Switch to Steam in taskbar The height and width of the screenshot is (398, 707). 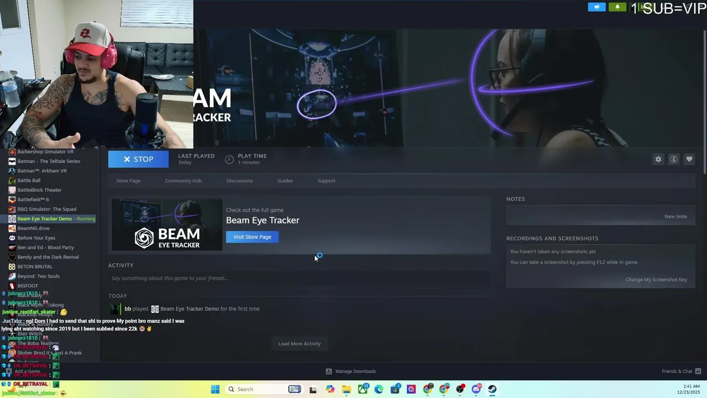(493, 389)
